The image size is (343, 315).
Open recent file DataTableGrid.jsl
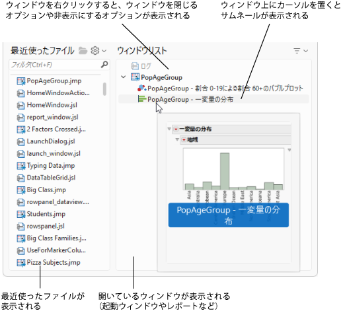pyautogui.click(x=51, y=178)
